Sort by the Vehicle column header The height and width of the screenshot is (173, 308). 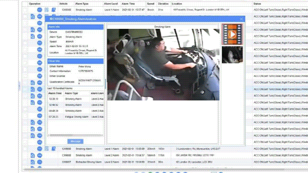coord(63,4)
